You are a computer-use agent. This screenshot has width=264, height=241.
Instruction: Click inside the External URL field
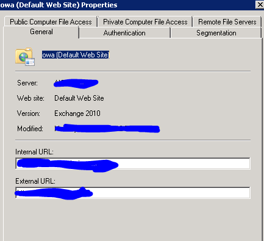(133, 193)
